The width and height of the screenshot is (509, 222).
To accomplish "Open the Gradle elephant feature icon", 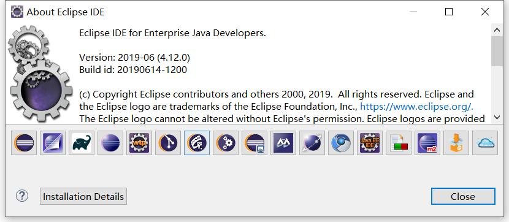I will pos(82,143).
